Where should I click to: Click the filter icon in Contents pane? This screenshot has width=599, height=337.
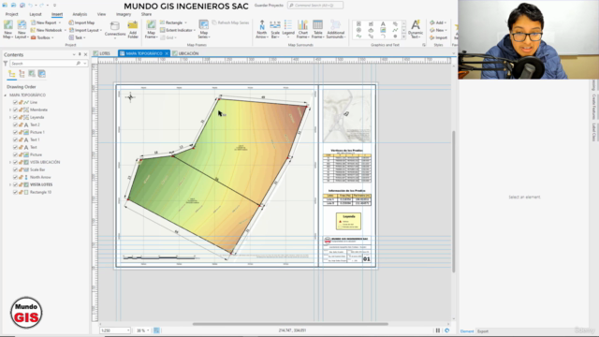coord(6,64)
